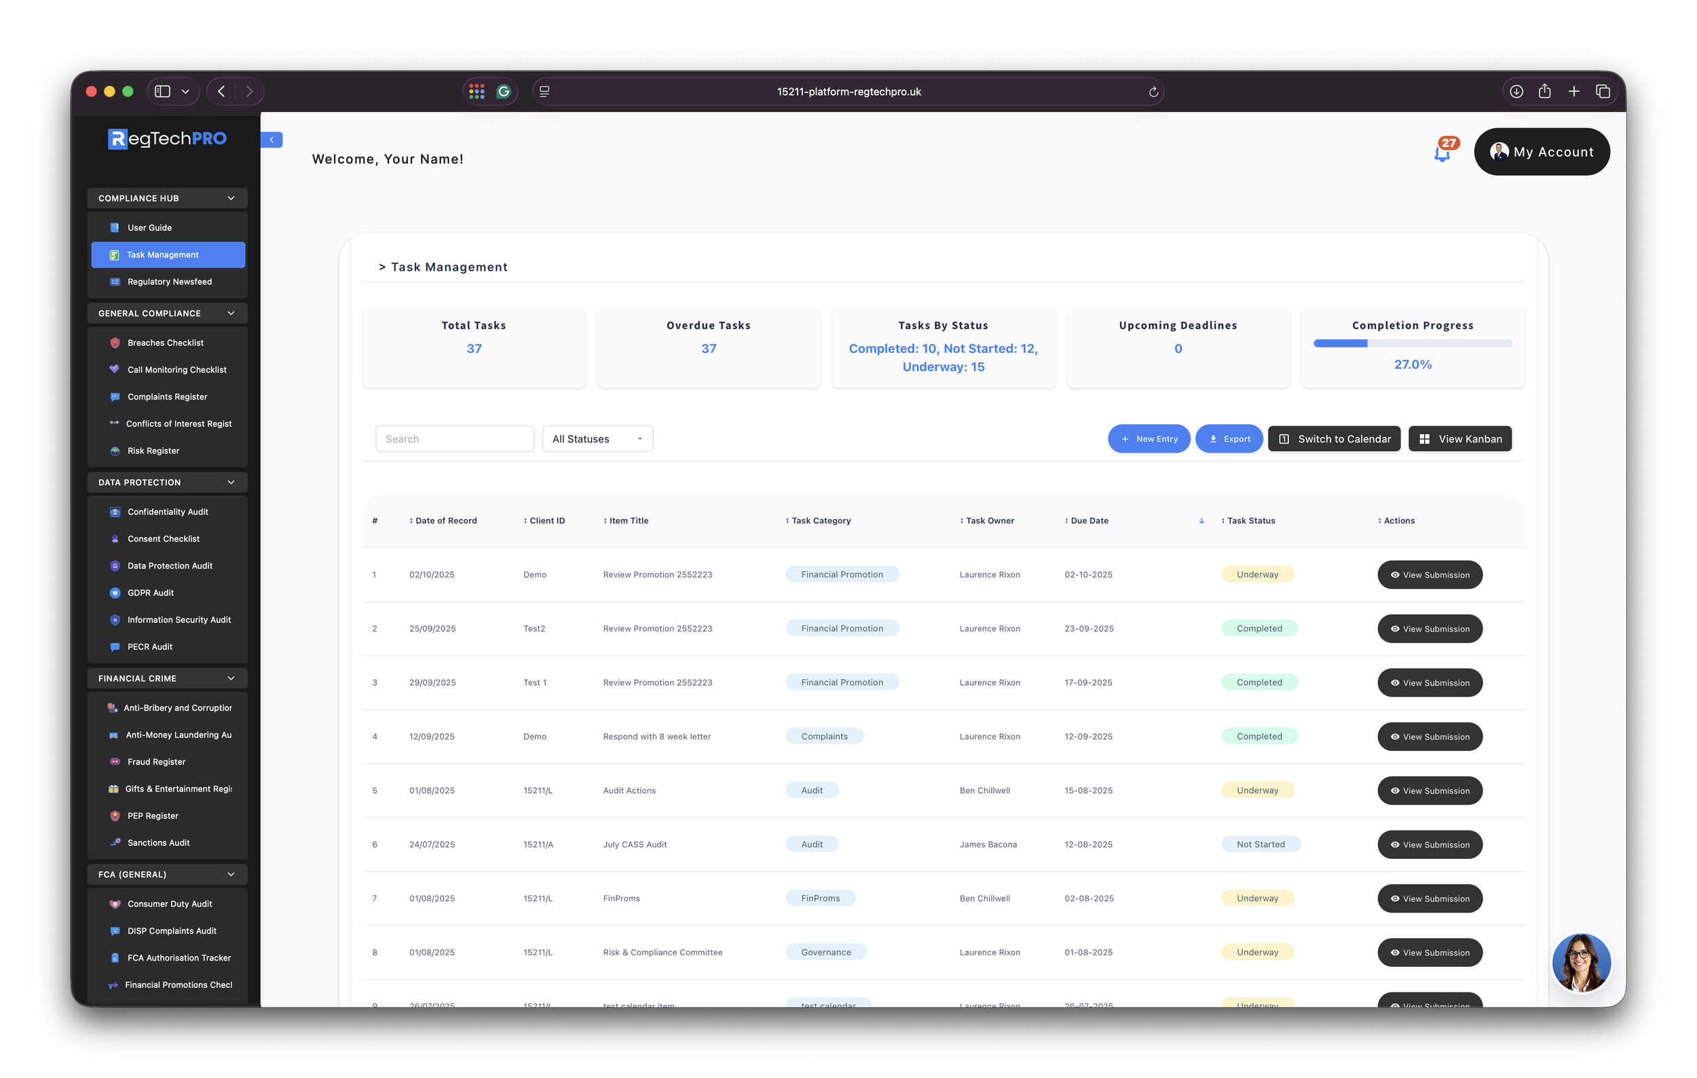Click into the Search field

[455, 439]
